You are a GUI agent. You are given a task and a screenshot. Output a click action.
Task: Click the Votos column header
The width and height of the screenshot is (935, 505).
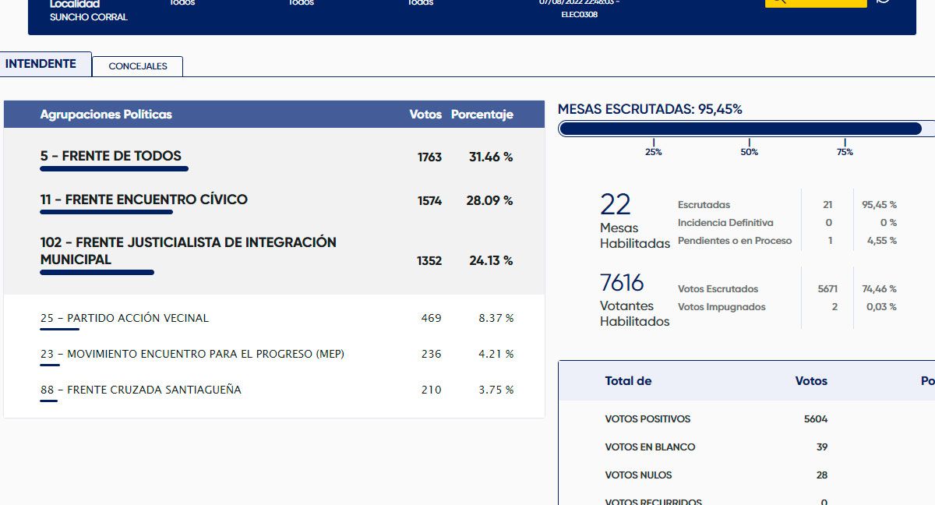[425, 115]
